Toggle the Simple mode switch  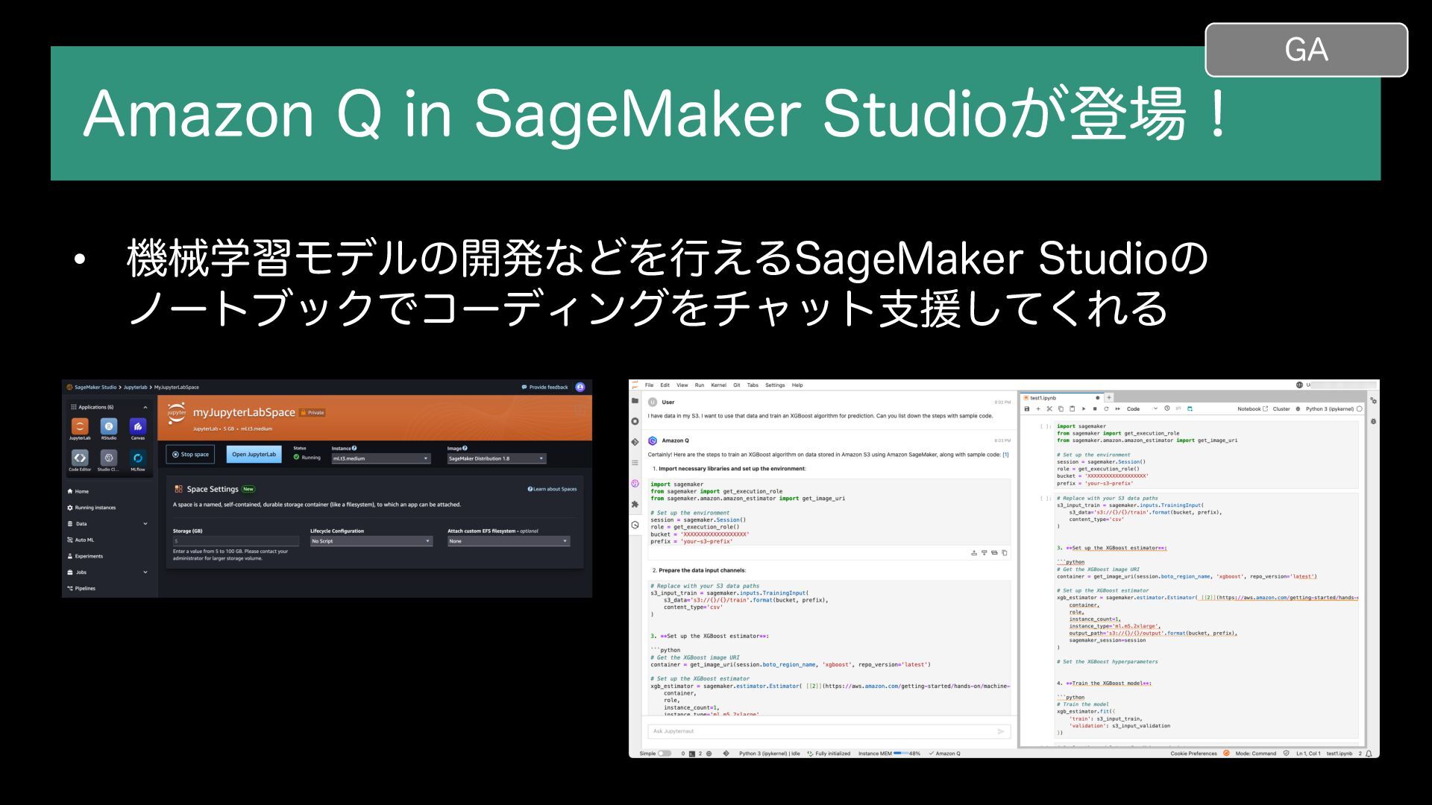pos(664,754)
